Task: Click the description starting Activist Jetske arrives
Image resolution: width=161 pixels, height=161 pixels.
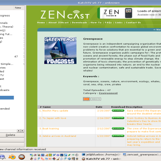Action: tap(144, 140)
